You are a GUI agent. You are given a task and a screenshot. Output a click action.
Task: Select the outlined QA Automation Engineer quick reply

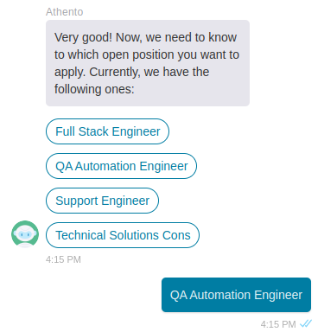tap(121, 166)
